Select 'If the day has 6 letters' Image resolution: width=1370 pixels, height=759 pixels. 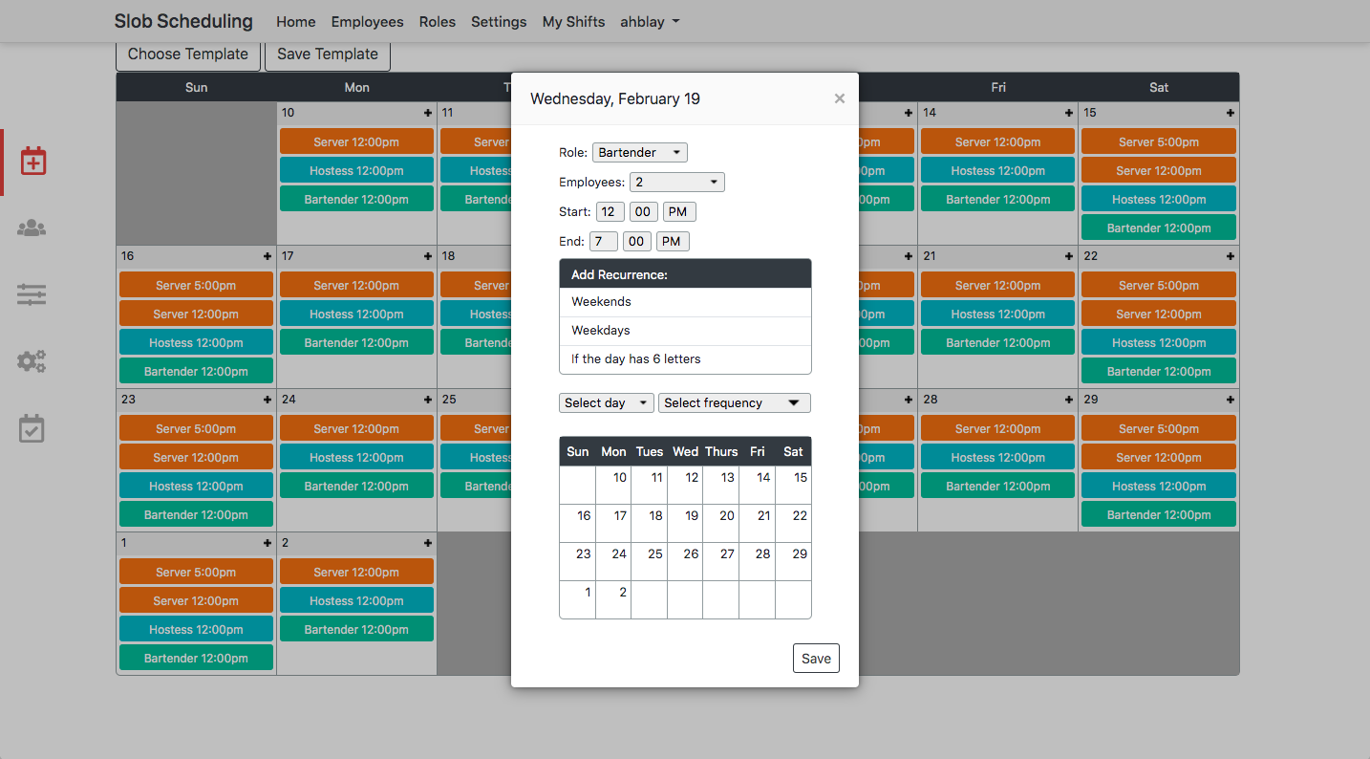point(685,359)
